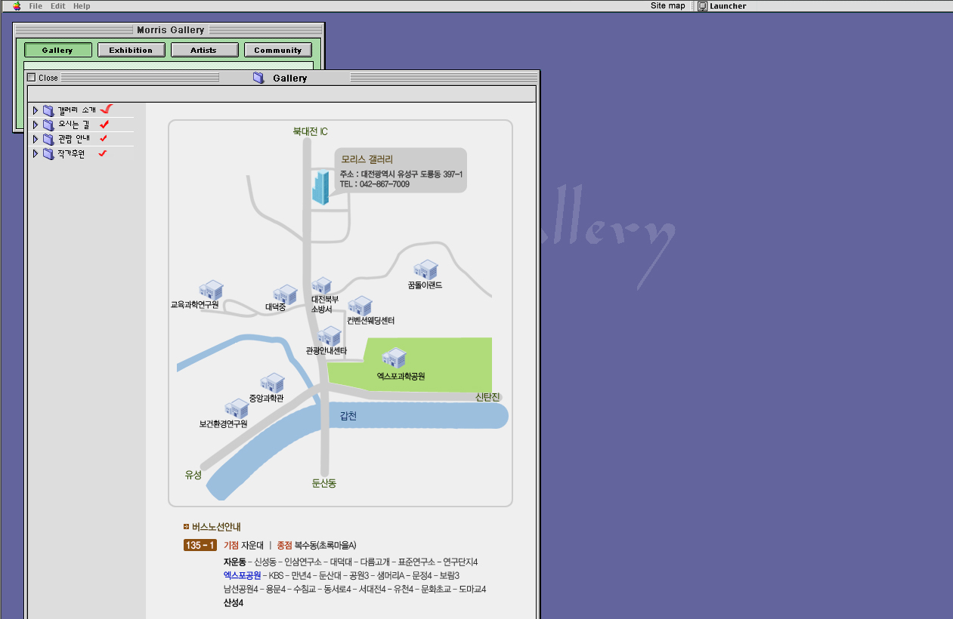Viewport: 953px width, 619px height.
Task: Expand the 갤러리 소개 tree arrow
Action: [35, 111]
